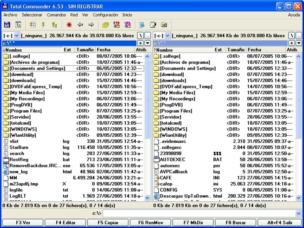This screenshot has width=304, height=228.
Task: Expand the command line history dropdown
Action: pyautogui.click(x=298, y=213)
